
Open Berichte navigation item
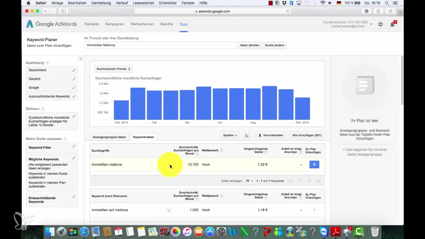[x=167, y=24]
